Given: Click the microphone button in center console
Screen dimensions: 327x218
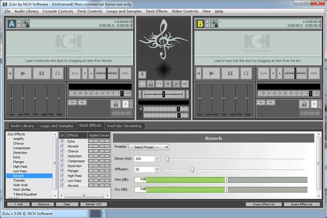Looking at the screenshot, I should (142, 74).
